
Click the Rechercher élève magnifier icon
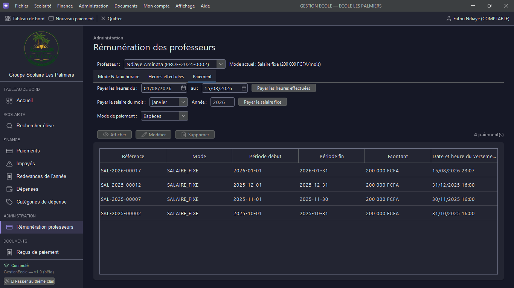pyautogui.click(x=9, y=126)
